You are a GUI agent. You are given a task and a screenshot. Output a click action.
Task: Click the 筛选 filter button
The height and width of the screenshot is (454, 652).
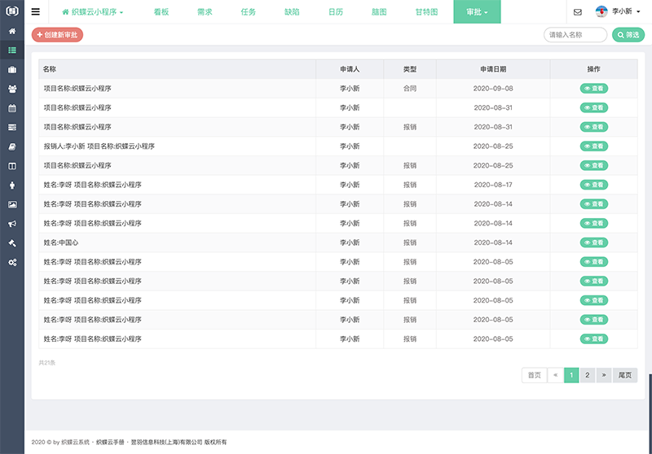pos(628,35)
